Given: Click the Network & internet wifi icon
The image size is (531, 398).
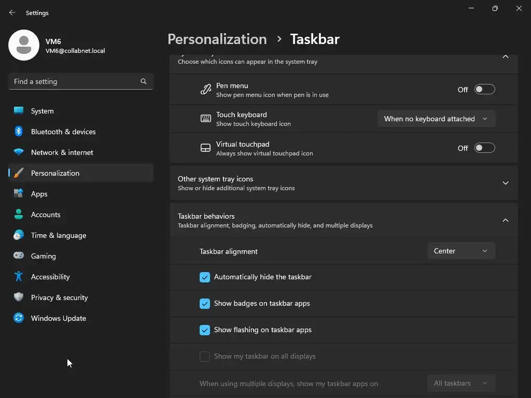Looking at the screenshot, I should tap(19, 152).
